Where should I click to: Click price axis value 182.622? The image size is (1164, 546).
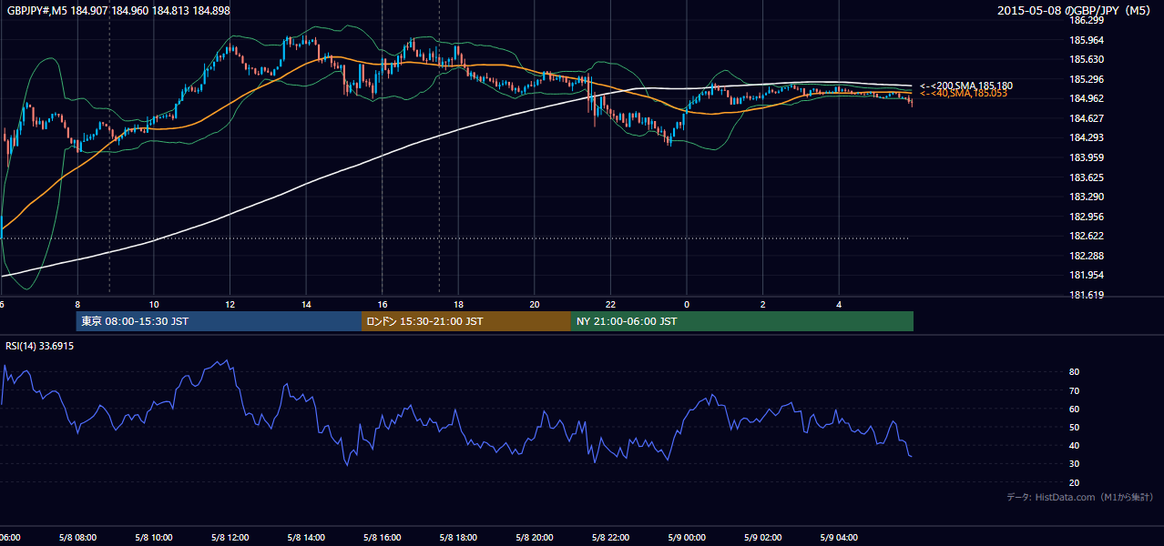tap(1087, 236)
